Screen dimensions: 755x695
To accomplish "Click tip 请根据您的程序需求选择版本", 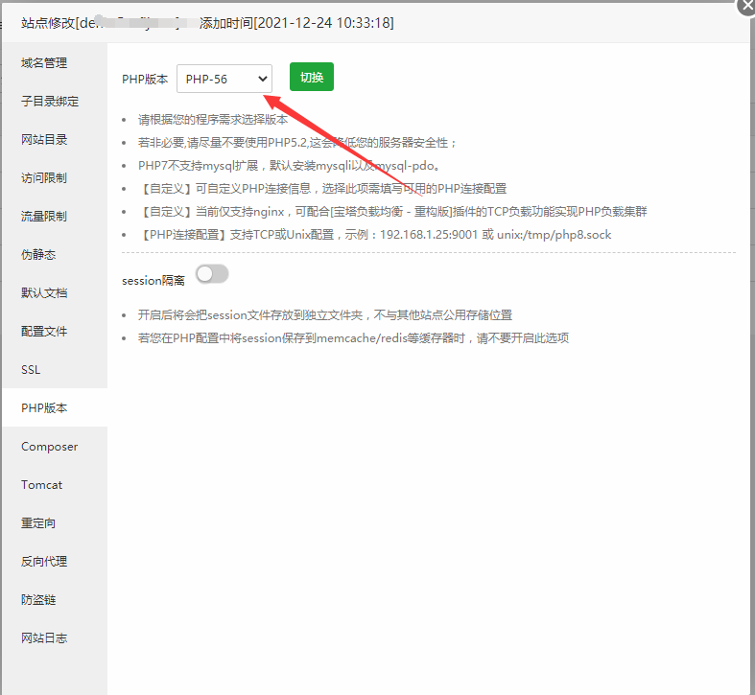I will tap(213, 120).
